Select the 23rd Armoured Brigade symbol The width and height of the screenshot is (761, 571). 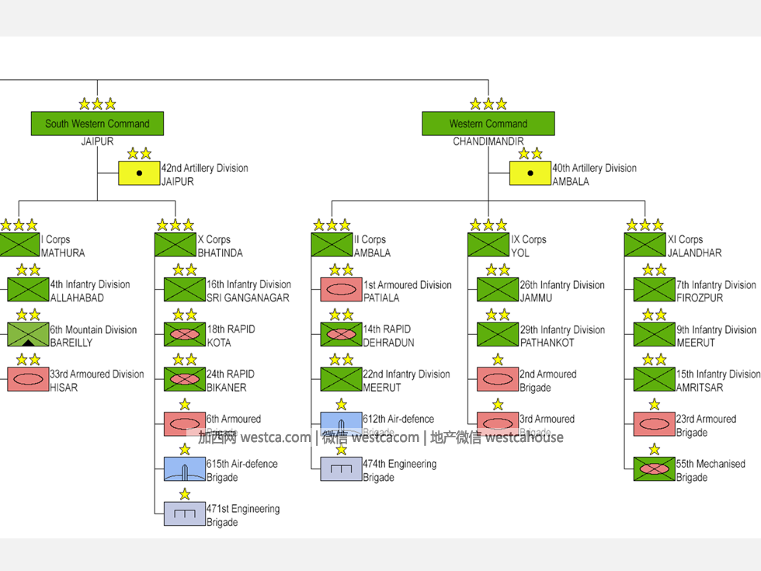coord(654,424)
